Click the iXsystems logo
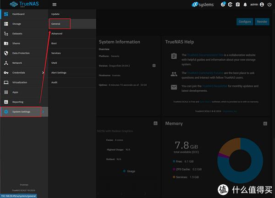275x198 pixels. point(203,5)
